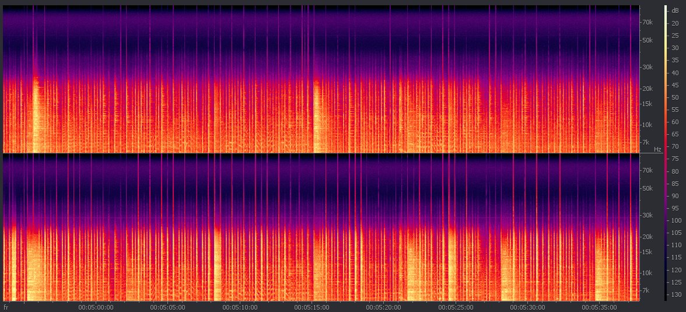Select the 130 dB mark on scale
This screenshot has height=312, width=686.
[x=676, y=294]
